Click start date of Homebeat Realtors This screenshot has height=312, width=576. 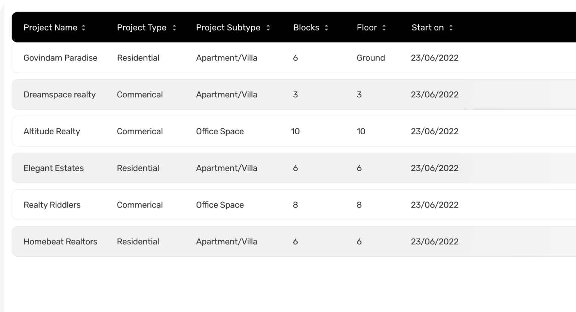click(435, 241)
